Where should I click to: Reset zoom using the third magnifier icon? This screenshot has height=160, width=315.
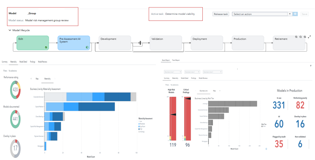click(x=305, y=37)
